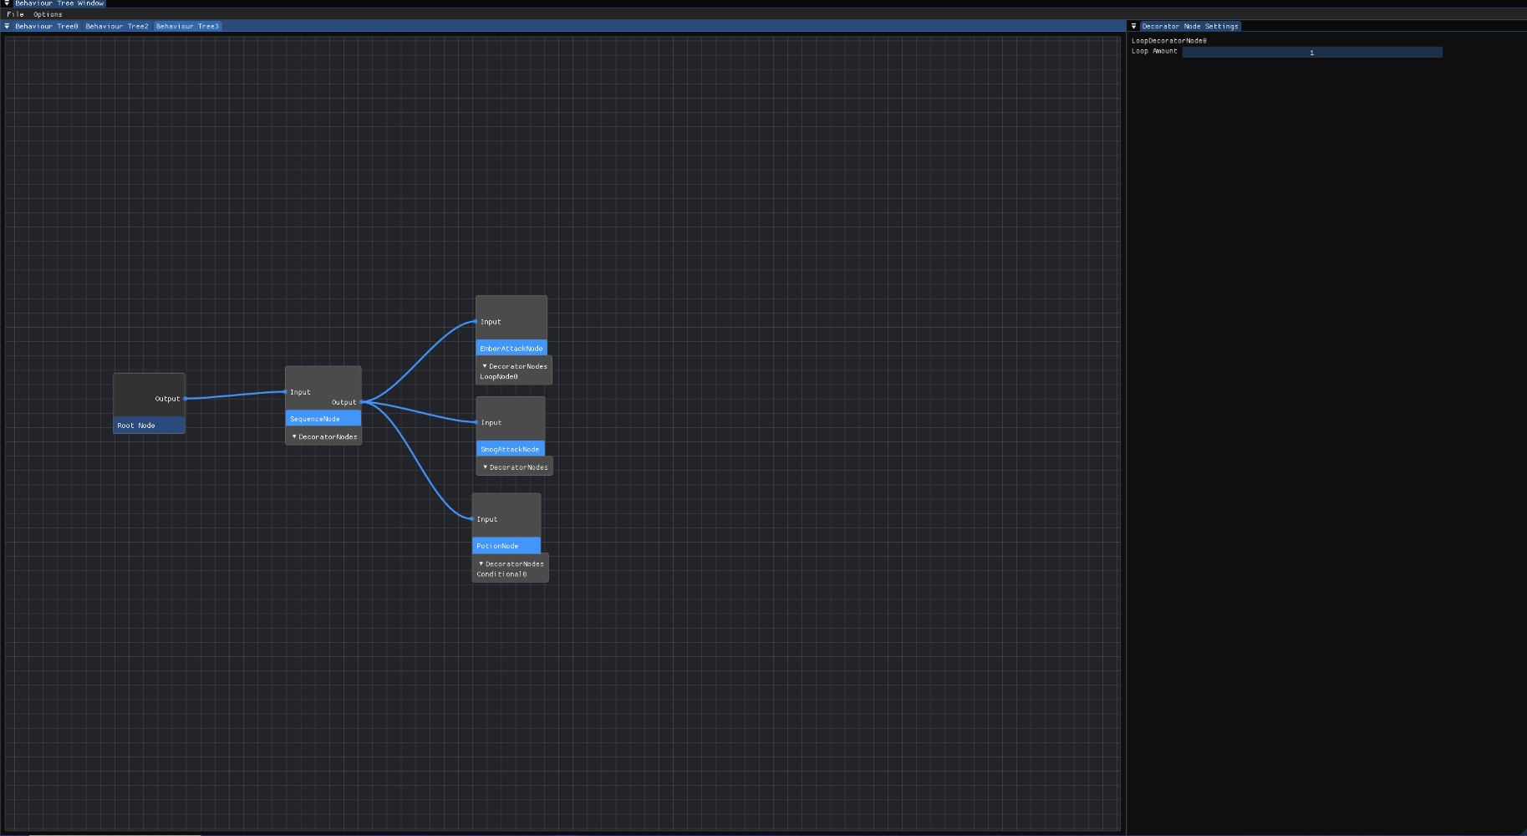Switch to the Behaviour Tree2 tab
The image size is (1527, 836).
point(117,27)
